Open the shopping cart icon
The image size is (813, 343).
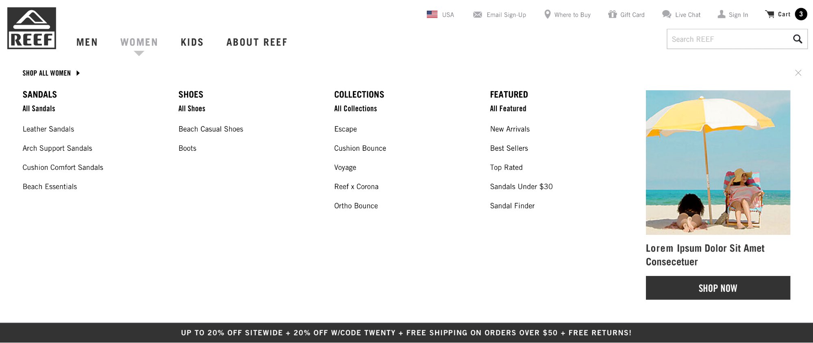(x=770, y=14)
